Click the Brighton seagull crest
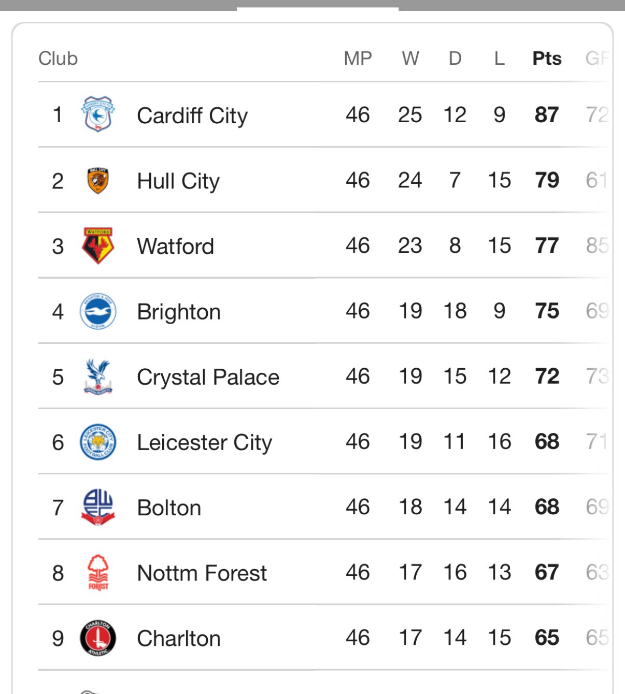Screen dimensions: 625x694 click(97, 311)
